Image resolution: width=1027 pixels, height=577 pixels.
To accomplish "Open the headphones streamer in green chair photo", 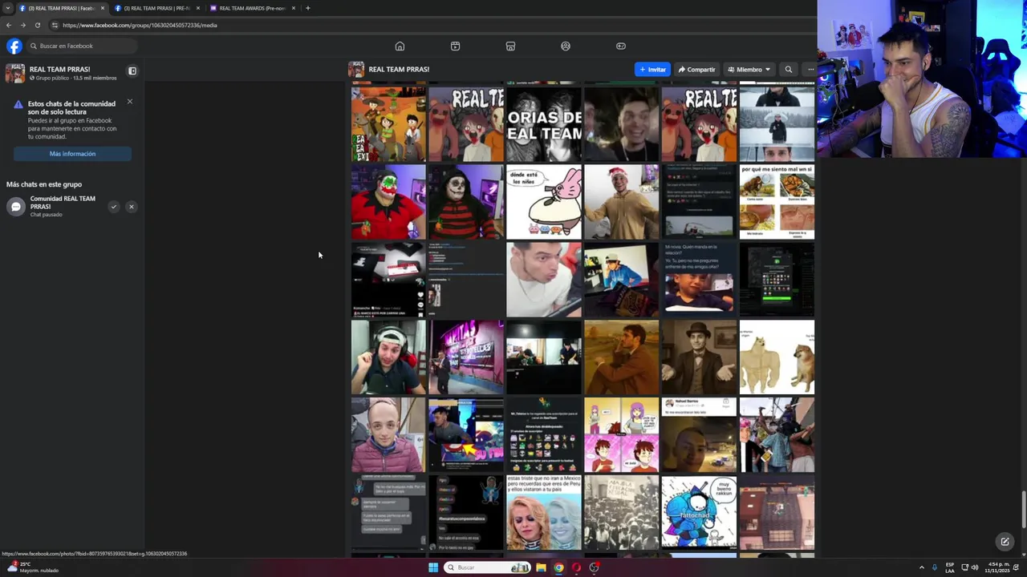I will click(388, 357).
